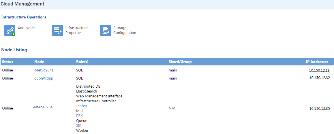Click the Infrastructure Controller role text
This screenshot has height=134, width=334.
(x=96, y=101)
